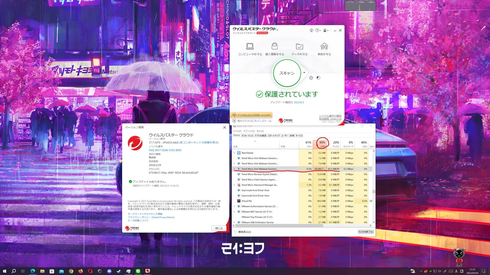Switch to パフォーマンス tab
490x275 pixels.
(247, 136)
